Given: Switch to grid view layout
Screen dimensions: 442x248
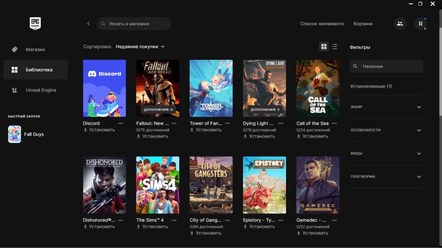Looking at the screenshot, I should click(324, 47).
